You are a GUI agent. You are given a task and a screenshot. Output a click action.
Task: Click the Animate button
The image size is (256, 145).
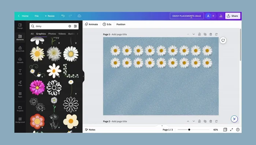[x=92, y=24]
